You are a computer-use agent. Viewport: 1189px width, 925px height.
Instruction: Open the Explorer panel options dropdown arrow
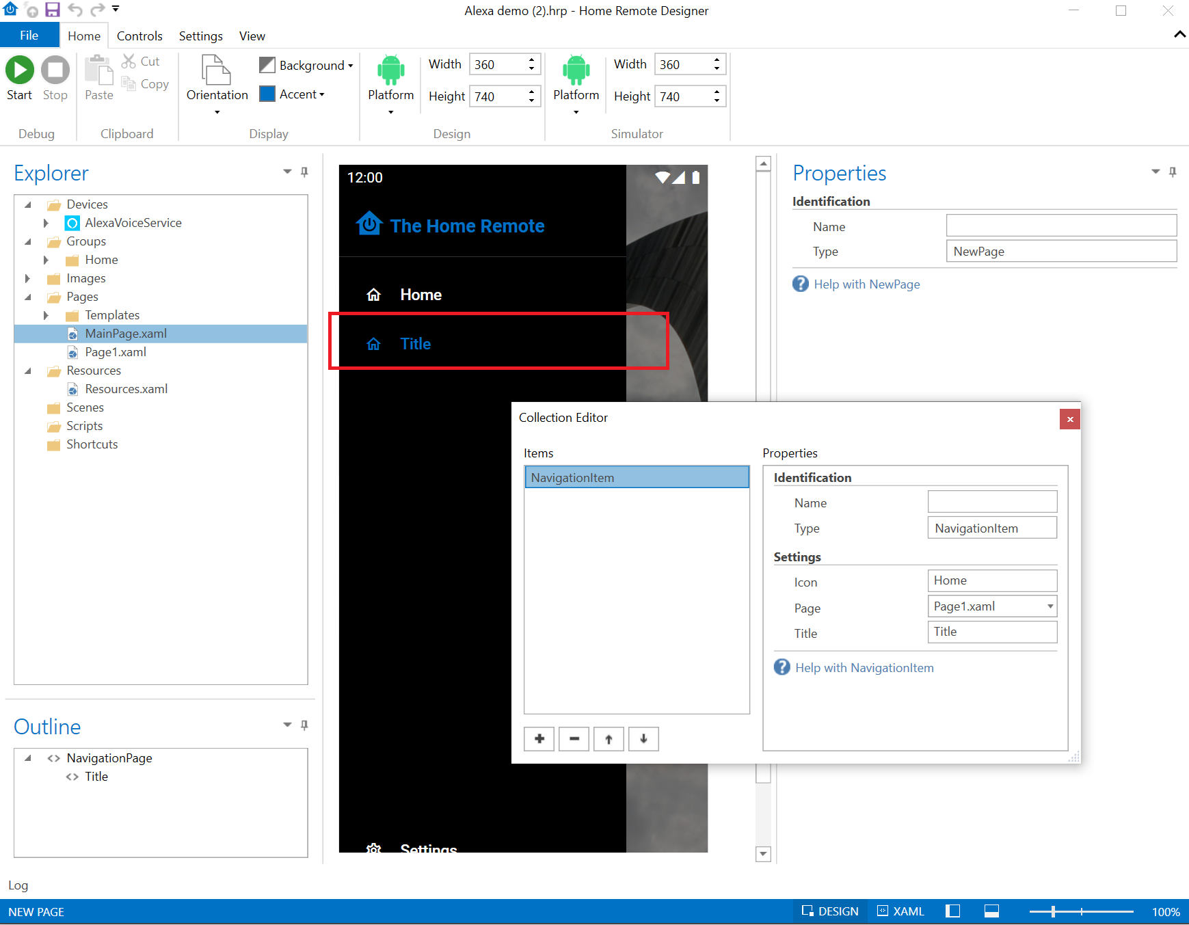tap(287, 172)
